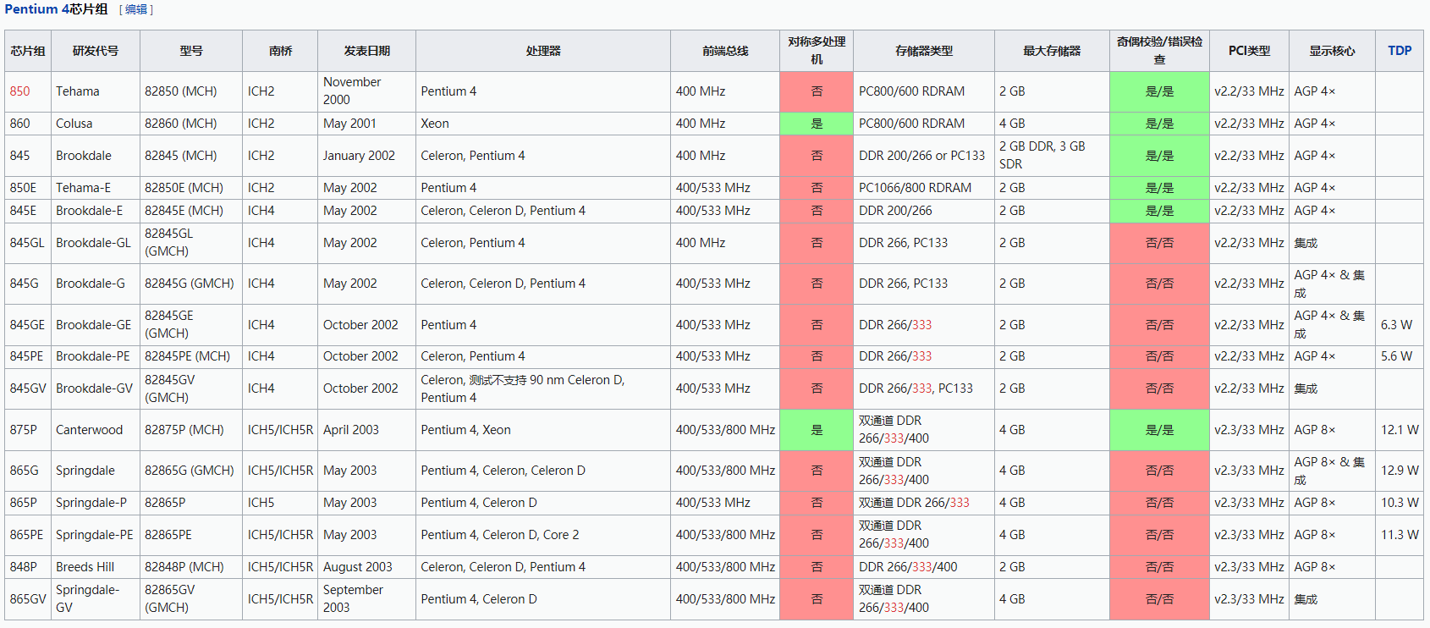The image size is (1430, 628).
Task: Click the 845GL chipset cell
Action: tap(28, 243)
